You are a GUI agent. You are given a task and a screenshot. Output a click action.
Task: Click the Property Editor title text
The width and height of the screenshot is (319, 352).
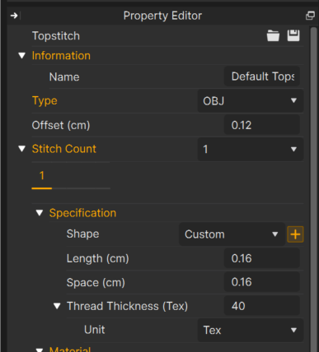(162, 16)
